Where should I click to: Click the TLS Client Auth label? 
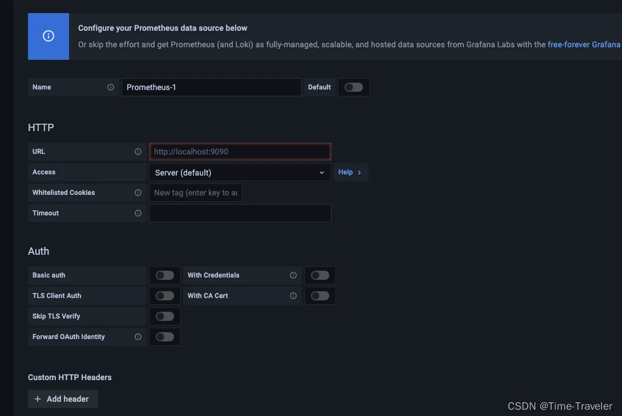click(56, 296)
